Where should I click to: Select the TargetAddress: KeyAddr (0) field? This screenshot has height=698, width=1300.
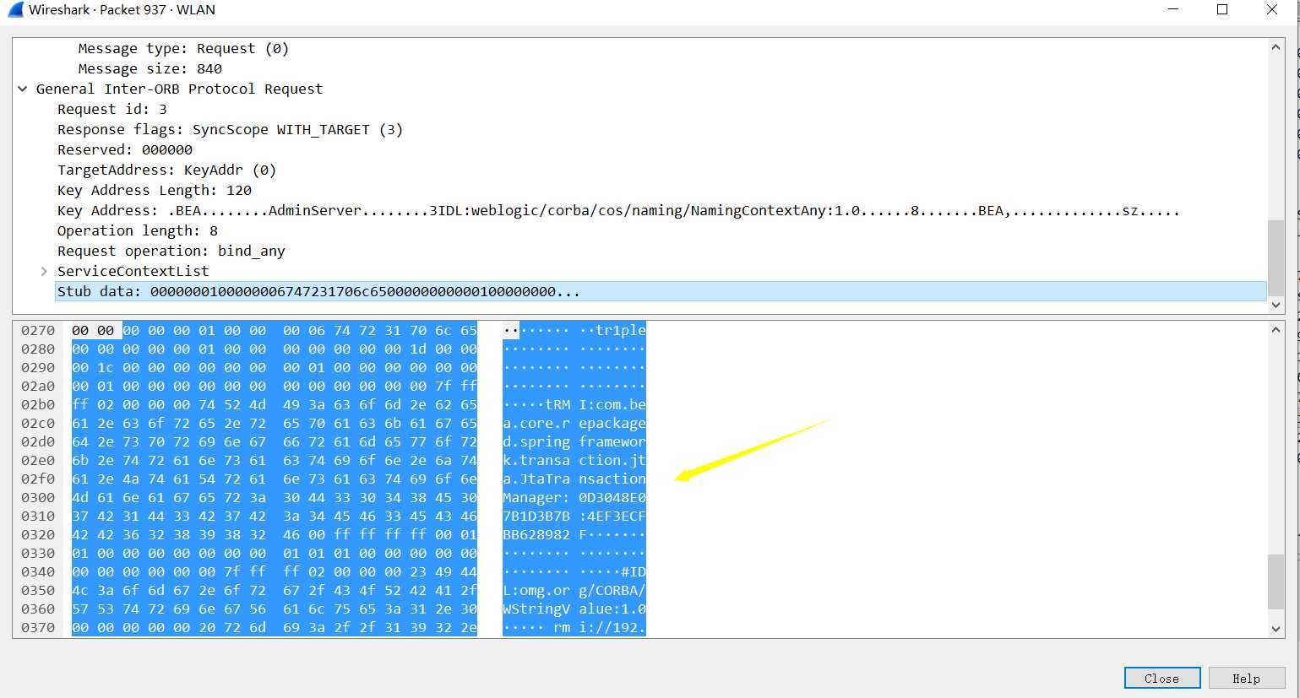[x=166, y=170]
